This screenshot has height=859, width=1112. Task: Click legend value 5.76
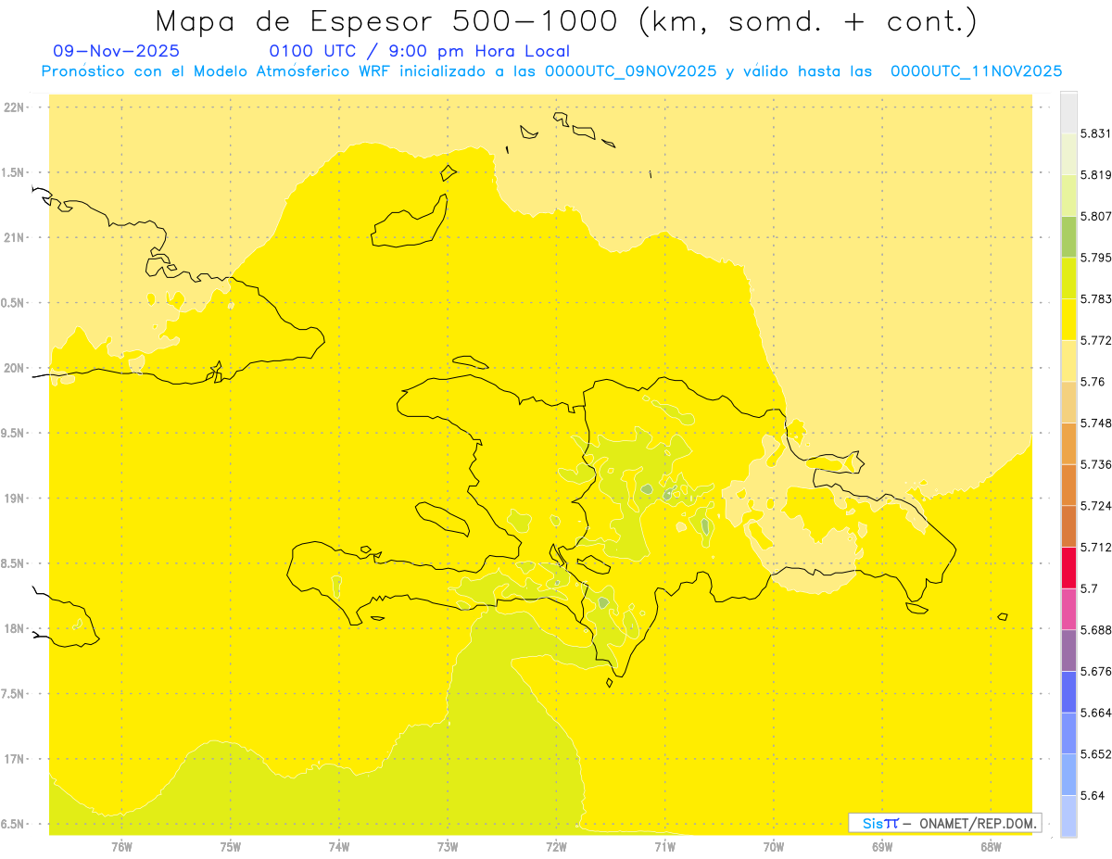click(x=1092, y=382)
